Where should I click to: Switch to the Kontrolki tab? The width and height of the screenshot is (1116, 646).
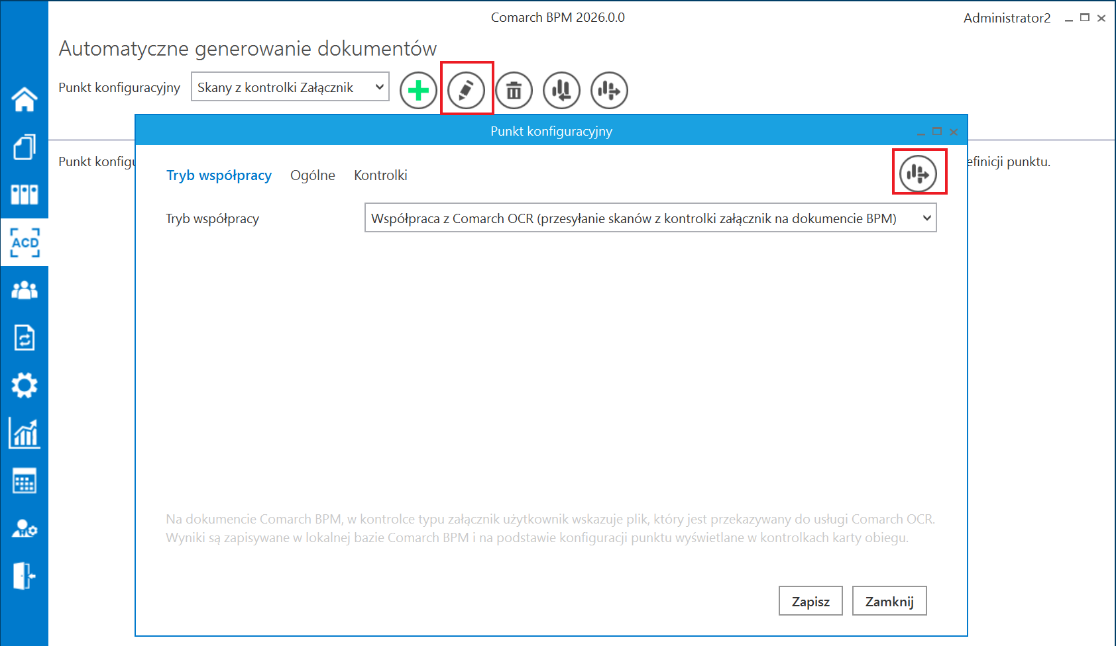[x=380, y=175]
